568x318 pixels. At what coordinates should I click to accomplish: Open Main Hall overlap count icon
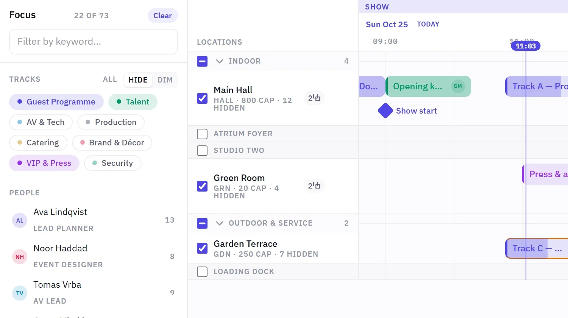(314, 98)
